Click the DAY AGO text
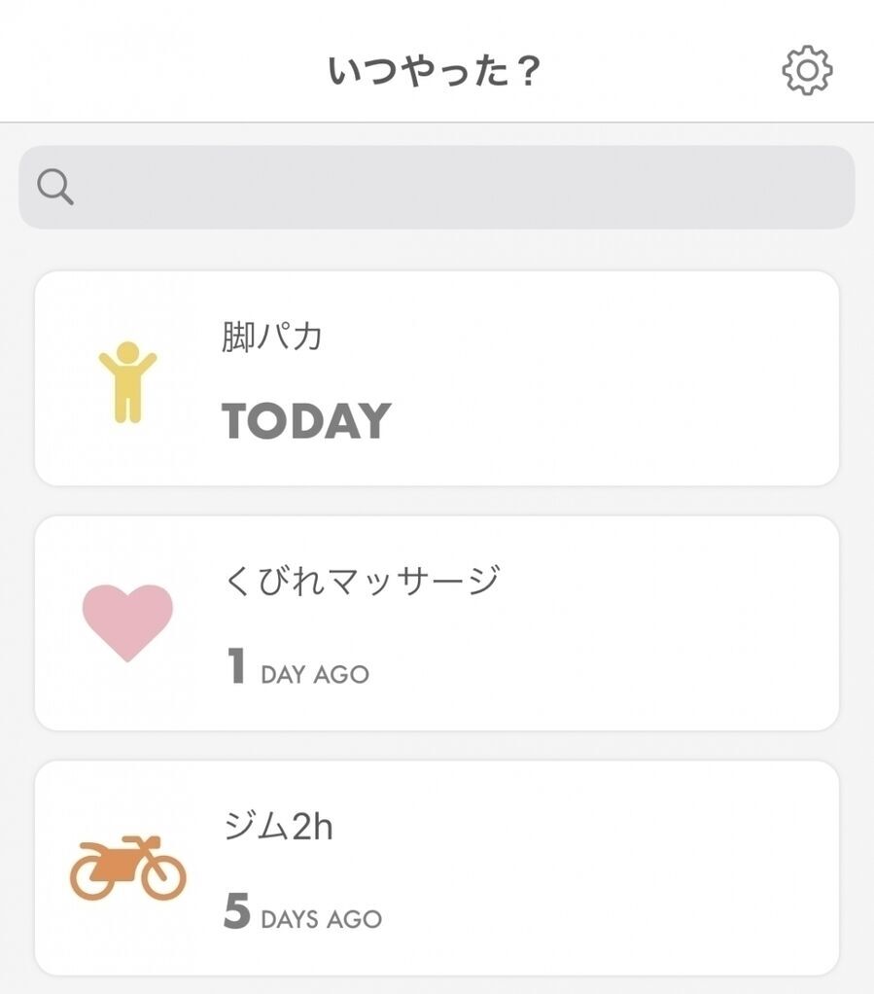This screenshot has width=874, height=994. [x=315, y=675]
